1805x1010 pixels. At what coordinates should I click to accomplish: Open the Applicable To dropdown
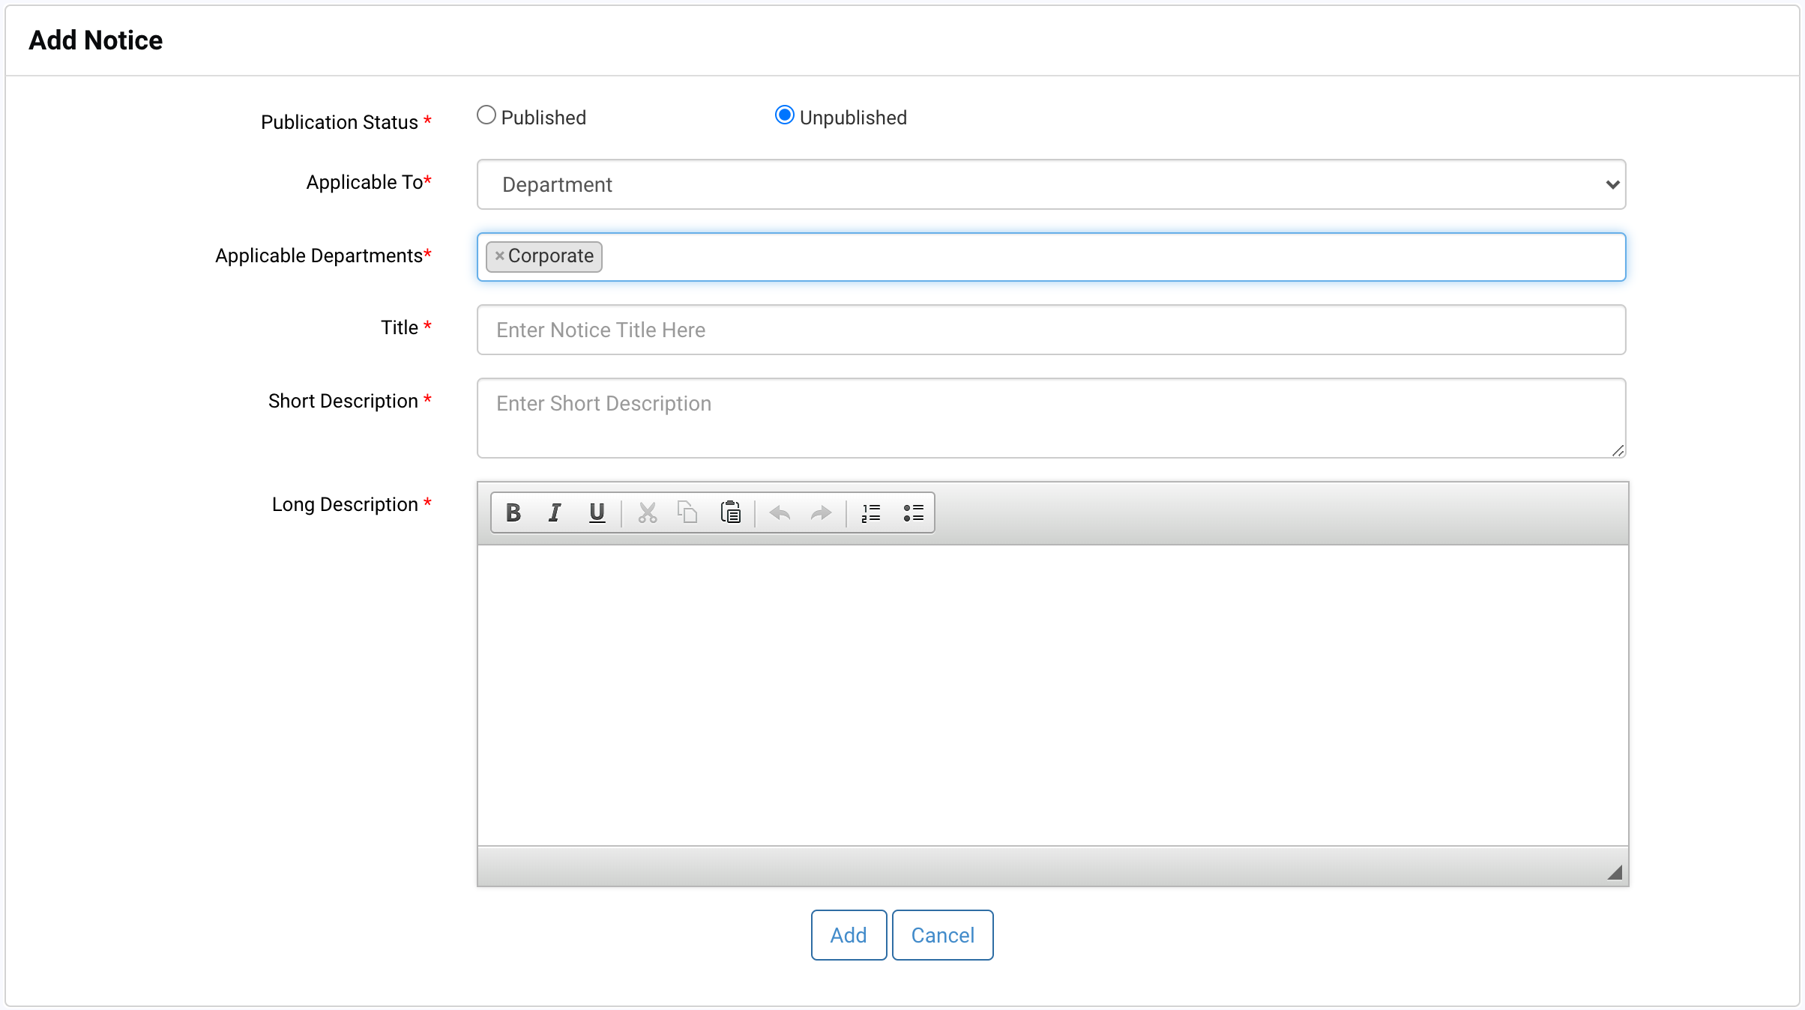point(1051,184)
